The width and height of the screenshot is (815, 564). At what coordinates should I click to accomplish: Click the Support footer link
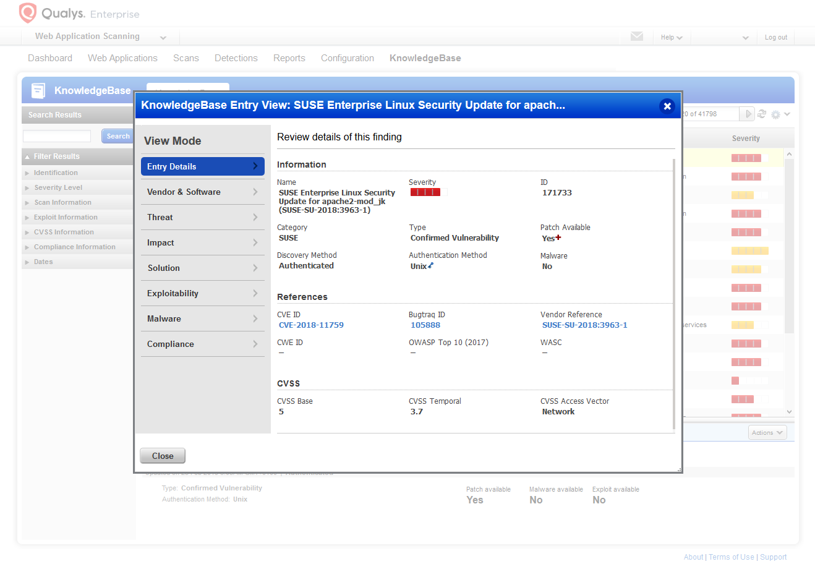coord(774,557)
